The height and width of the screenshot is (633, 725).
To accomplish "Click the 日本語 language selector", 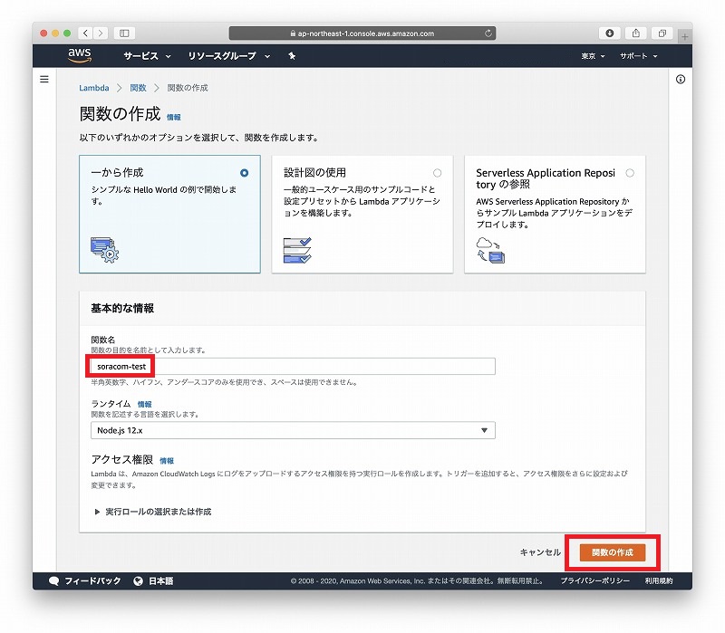I will click(160, 581).
